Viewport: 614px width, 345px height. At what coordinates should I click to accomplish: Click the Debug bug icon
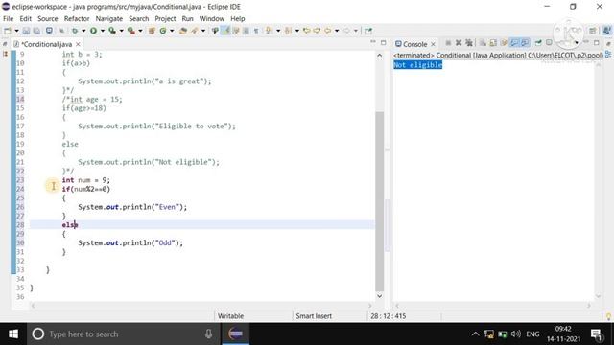pyautogui.click(x=75, y=31)
